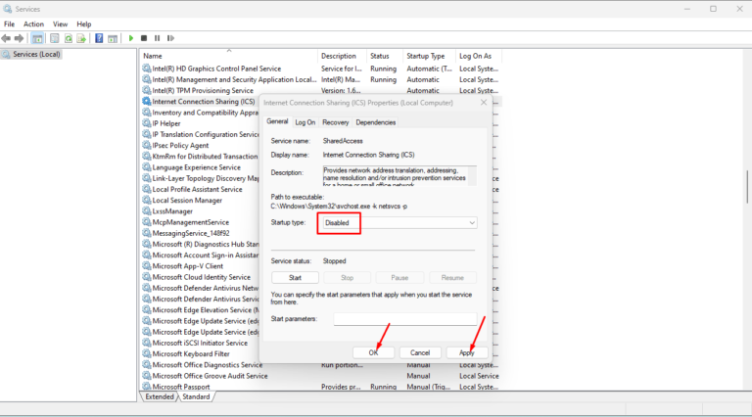Viewport: 752px width, 417px height.
Task: Start the service with the green play icon
Action: 131,38
